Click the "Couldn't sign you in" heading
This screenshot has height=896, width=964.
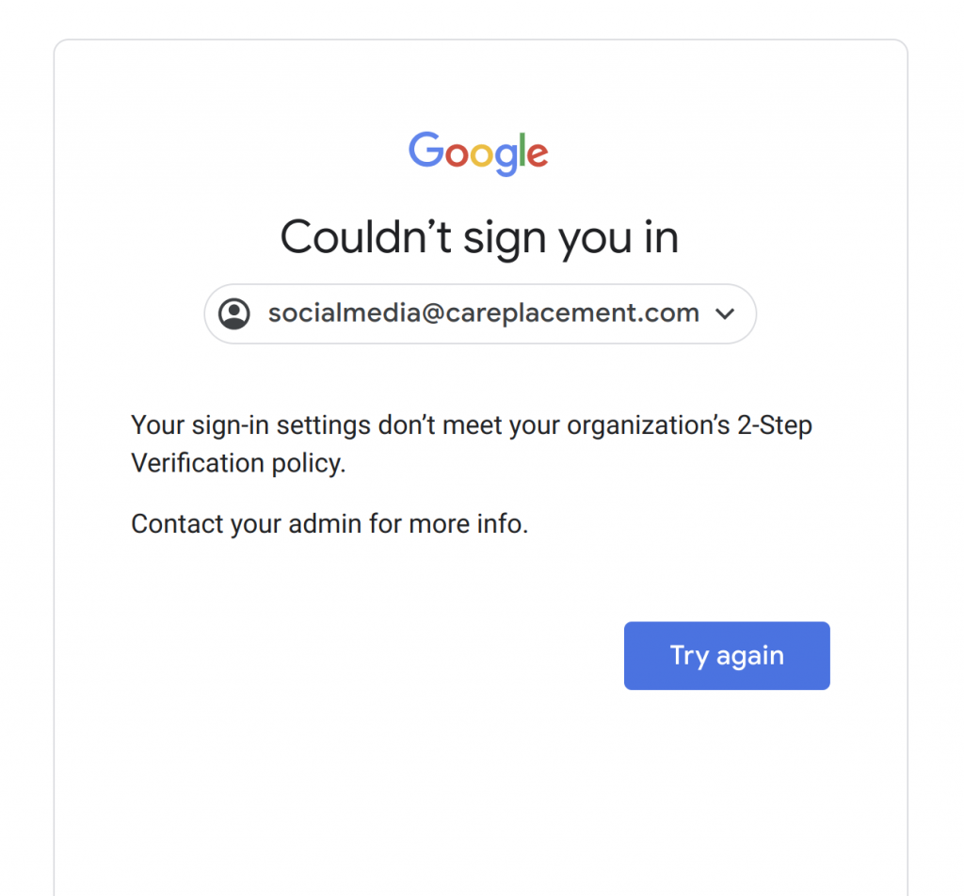click(479, 236)
